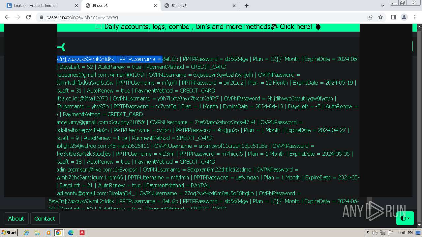Switch to the last Bin.sx v3 tab
This screenshot has width=422, height=237.
[x=200, y=6]
